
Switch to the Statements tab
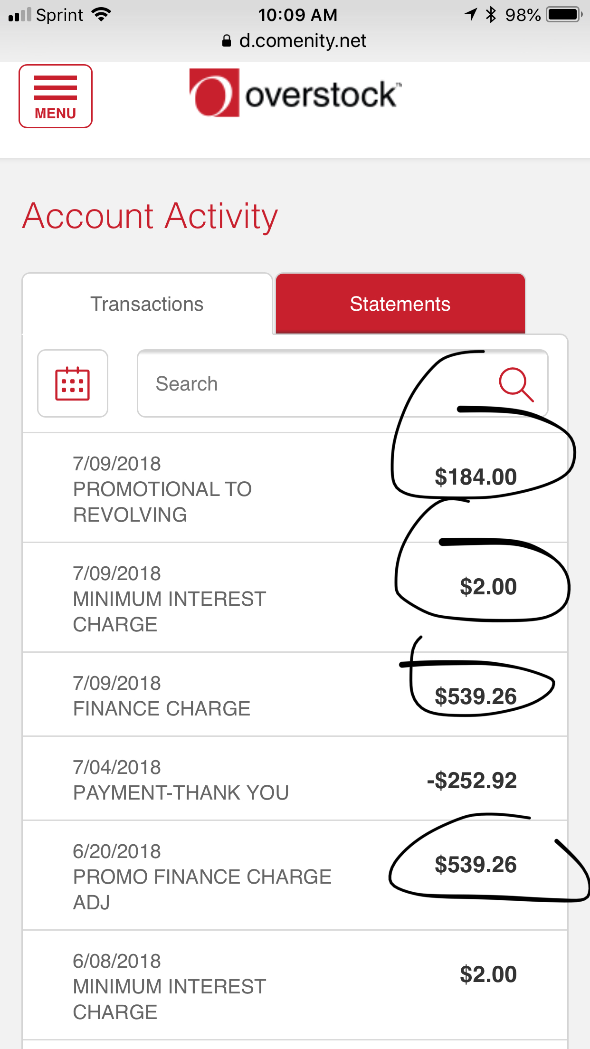[x=400, y=304]
